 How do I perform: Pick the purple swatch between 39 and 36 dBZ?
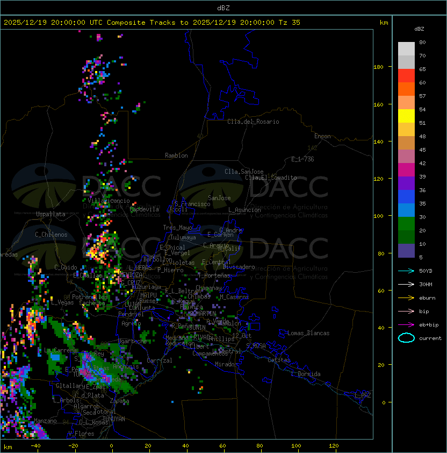(x=406, y=183)
